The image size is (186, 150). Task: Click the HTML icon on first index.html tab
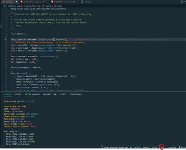(22, 2)
